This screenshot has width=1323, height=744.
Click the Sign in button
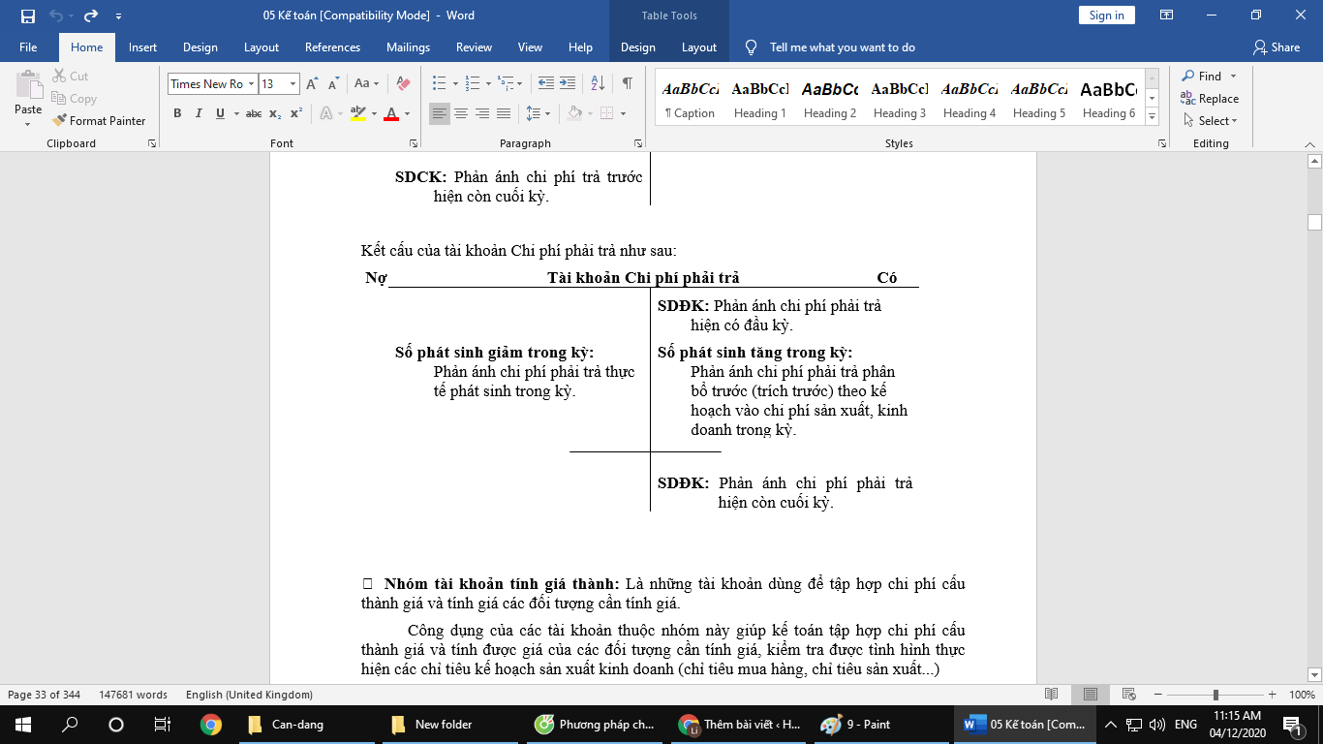[1106, 15]
